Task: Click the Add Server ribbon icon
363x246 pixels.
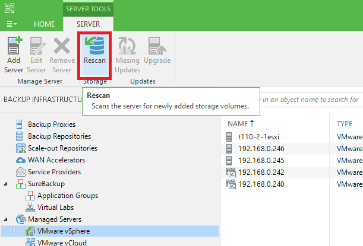Action: coord(15,46)
